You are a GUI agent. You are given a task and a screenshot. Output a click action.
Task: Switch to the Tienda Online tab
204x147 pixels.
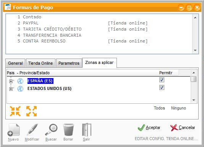pos(40,63)
